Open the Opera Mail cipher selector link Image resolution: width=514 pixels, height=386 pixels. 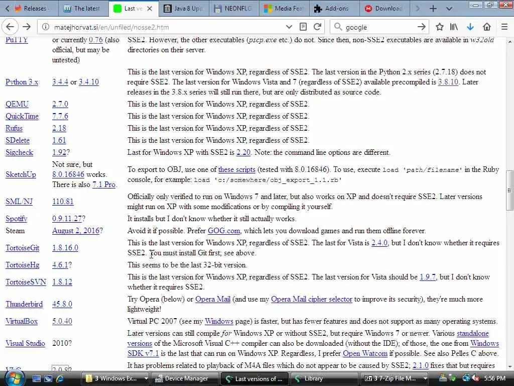click(x=311, y=300)
